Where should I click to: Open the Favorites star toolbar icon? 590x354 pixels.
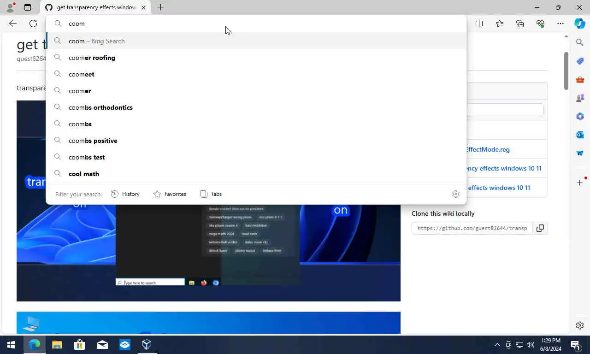(x=500, y=24)
